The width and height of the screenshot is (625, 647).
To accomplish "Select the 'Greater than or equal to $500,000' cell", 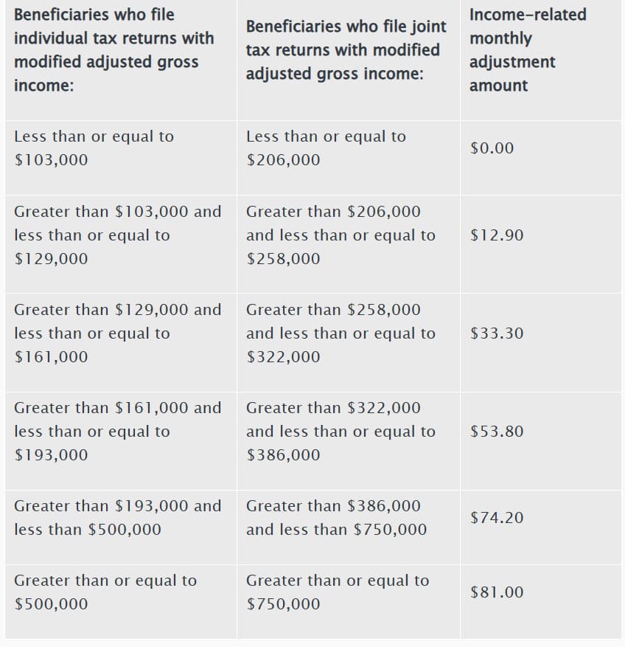I will pos(105,592).
